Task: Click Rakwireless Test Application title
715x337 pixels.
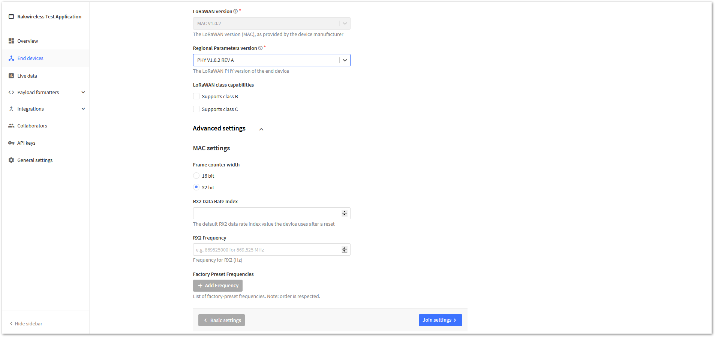Action: click(49, 16)
